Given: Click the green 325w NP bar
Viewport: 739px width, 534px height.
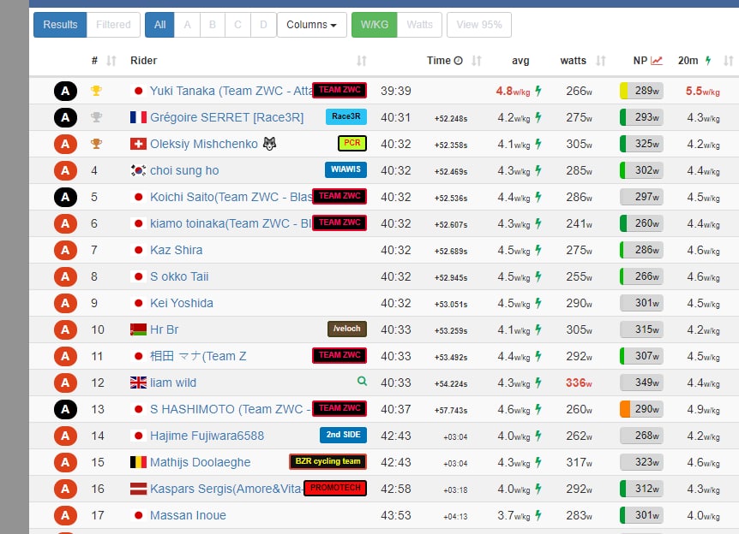Looking at the screenshot, I should point(641,144).
